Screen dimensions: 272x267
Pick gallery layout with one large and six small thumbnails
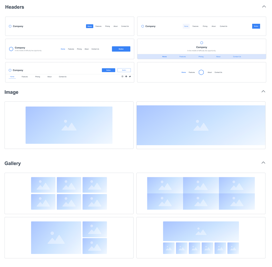(201, 238)
